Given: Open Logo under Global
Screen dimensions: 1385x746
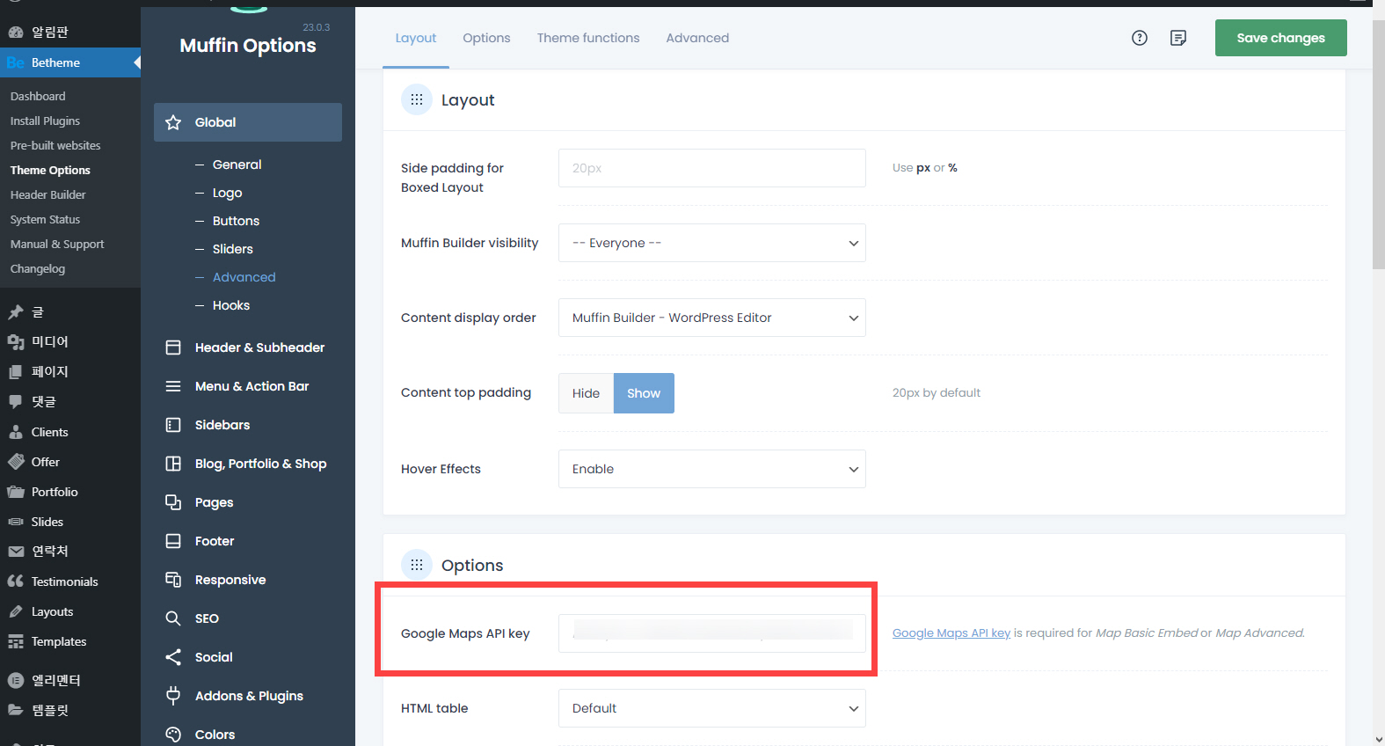Looking at the screenshot, I should point(227,193).
